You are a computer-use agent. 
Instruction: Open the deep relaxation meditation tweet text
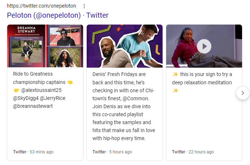(202, 82)
